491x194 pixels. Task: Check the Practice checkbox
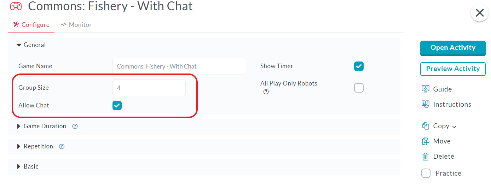tap(426, 173)
